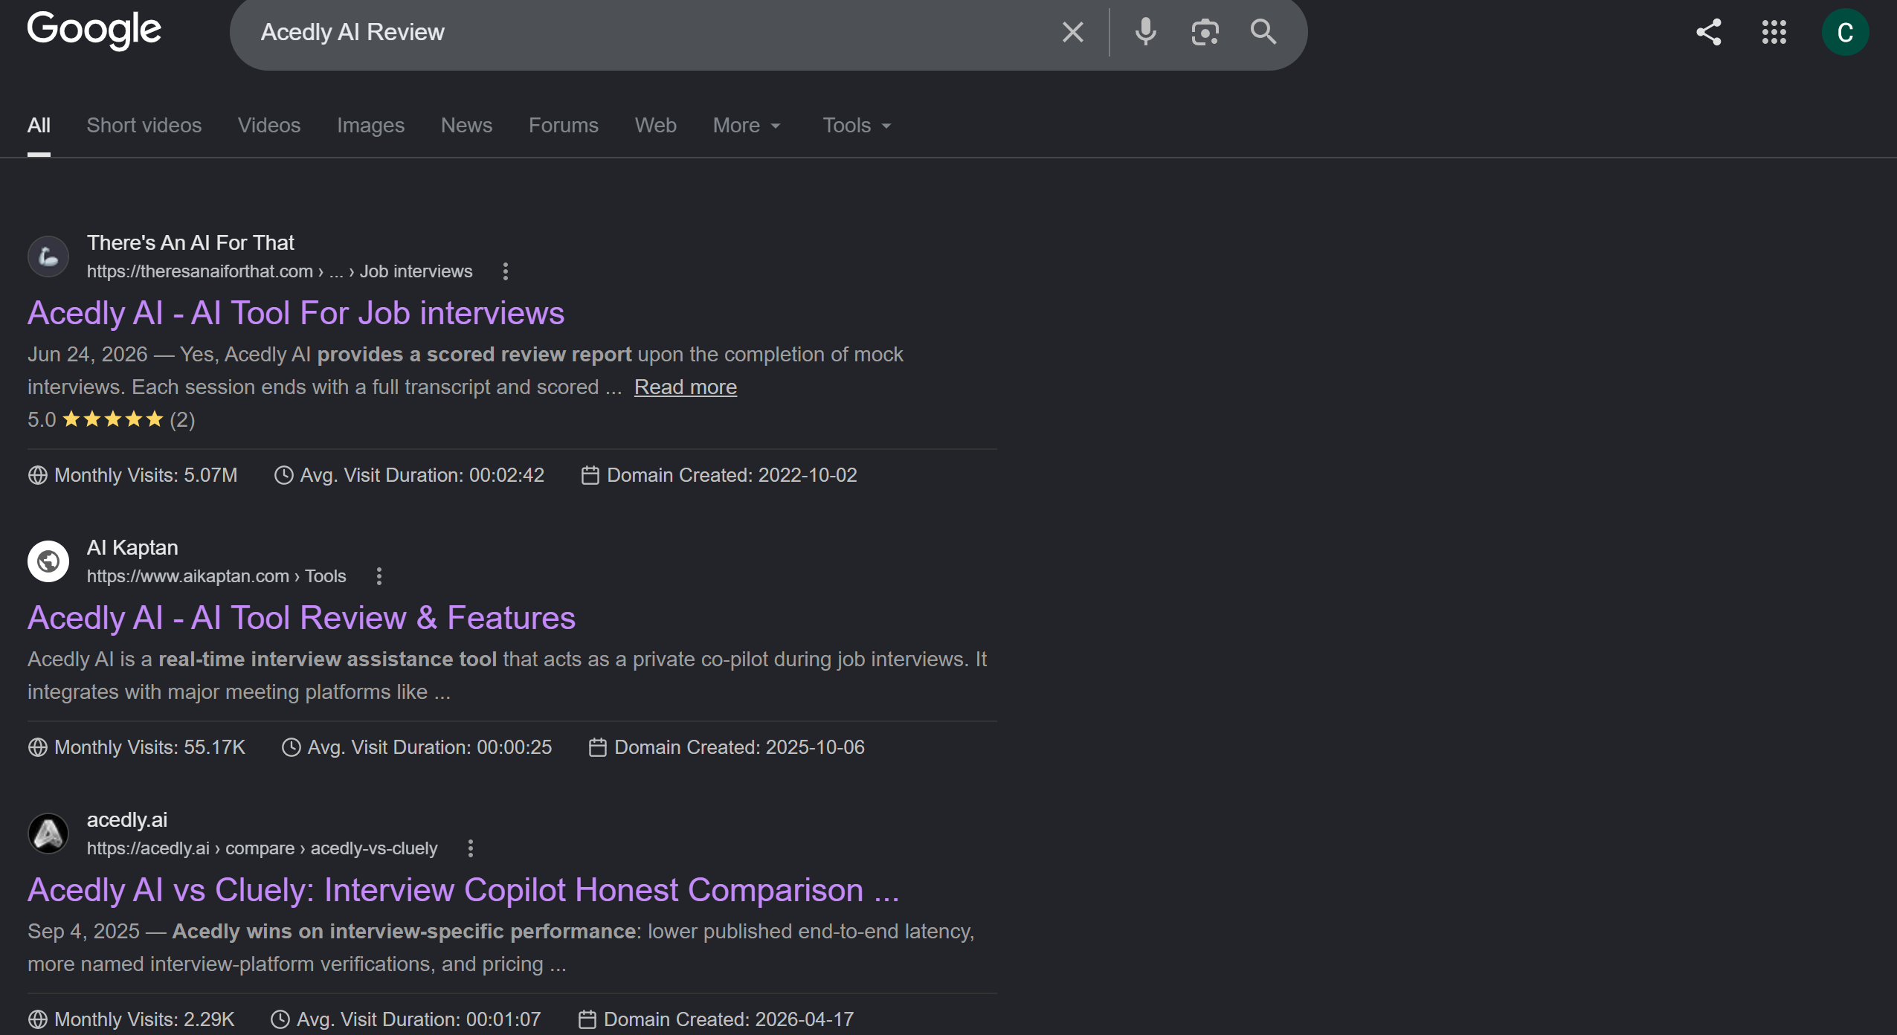Screen dimensions: 1897x1035
Task: Click clock icon beside duration 00:01:07
Action: click(280, 1019)
